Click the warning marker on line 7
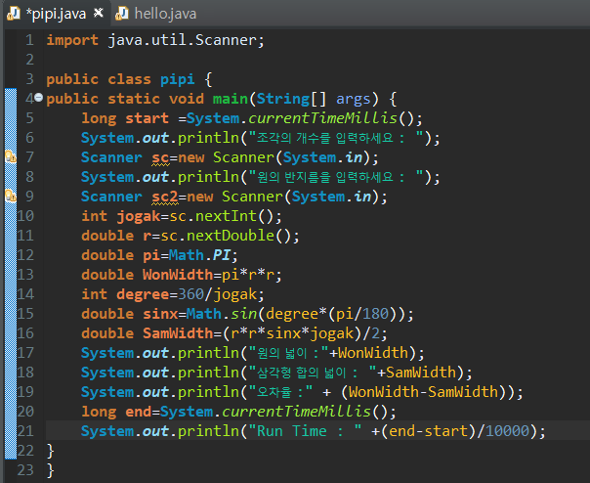This screenshot has height=483, width=590. [11, 156]
